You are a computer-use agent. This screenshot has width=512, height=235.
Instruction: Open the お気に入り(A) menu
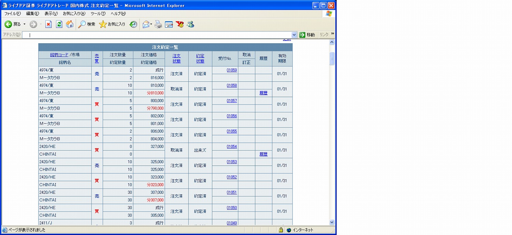point(74,14)
